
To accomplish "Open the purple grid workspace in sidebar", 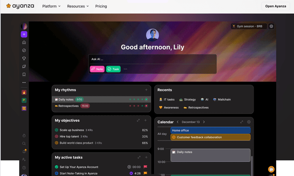I will [24, 108].
